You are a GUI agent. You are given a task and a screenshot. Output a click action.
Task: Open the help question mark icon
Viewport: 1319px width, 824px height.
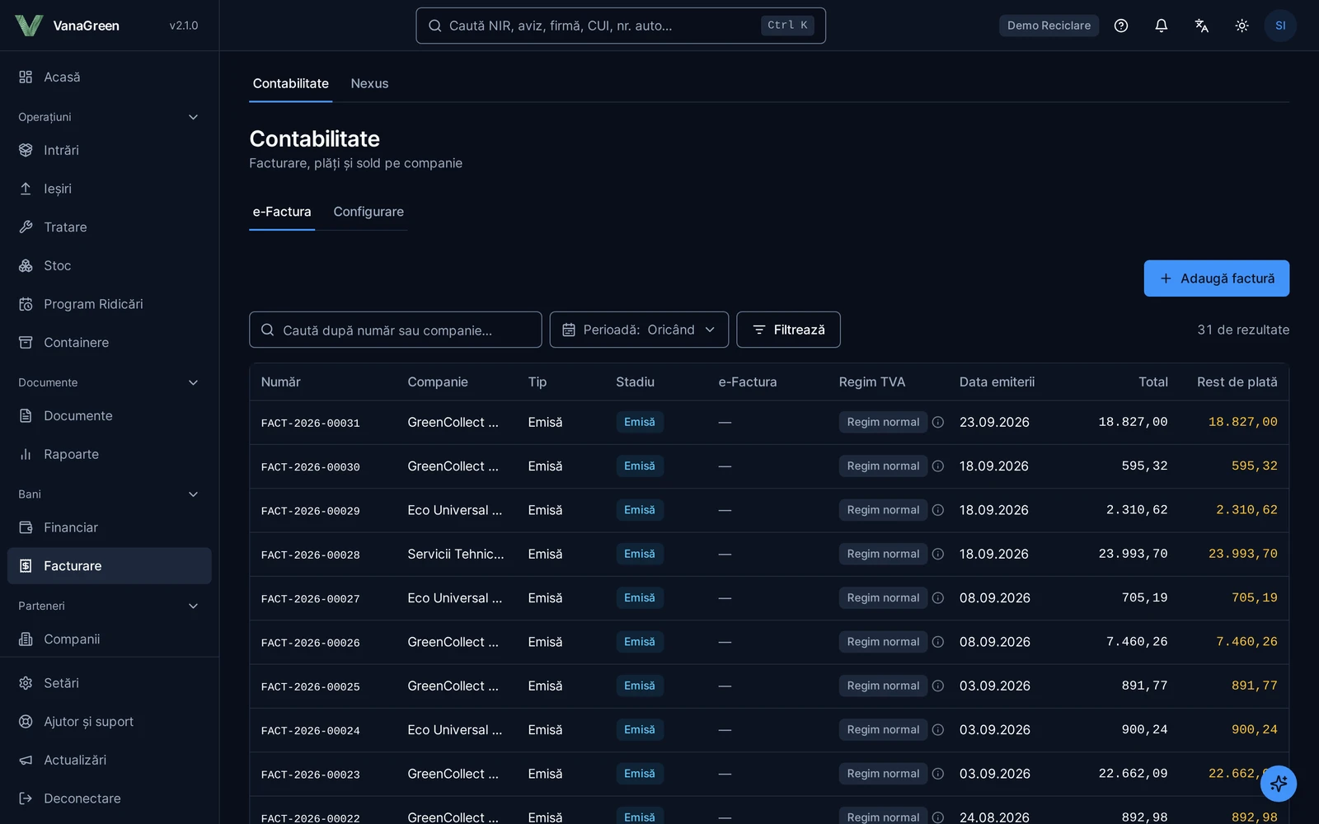pos(1121,26)
